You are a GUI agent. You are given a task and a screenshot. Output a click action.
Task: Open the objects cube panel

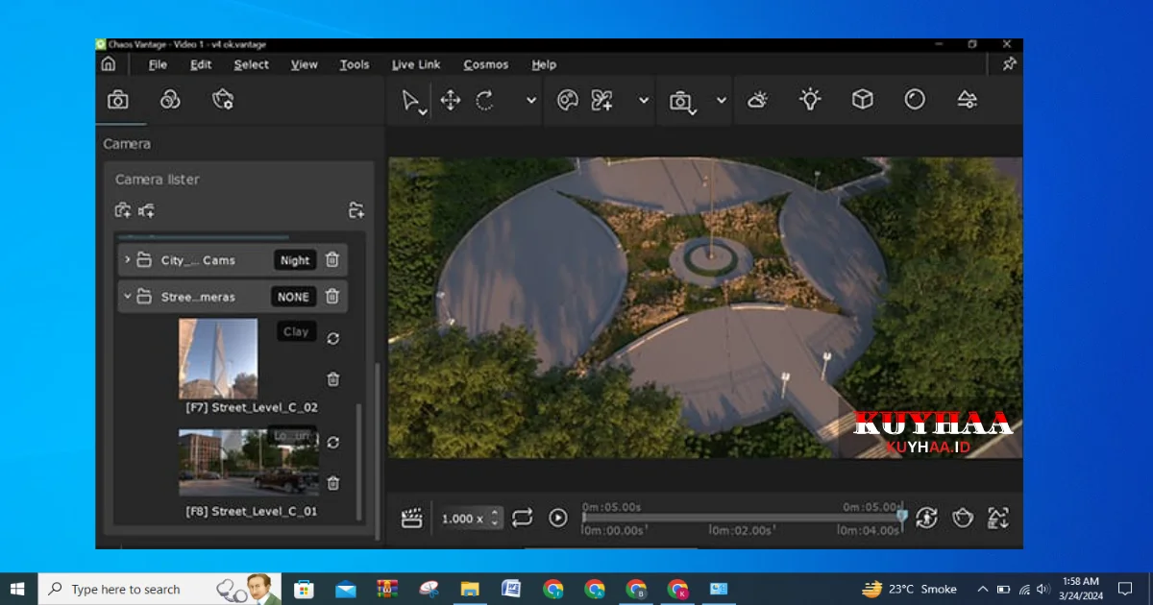[x=863, y=99]
